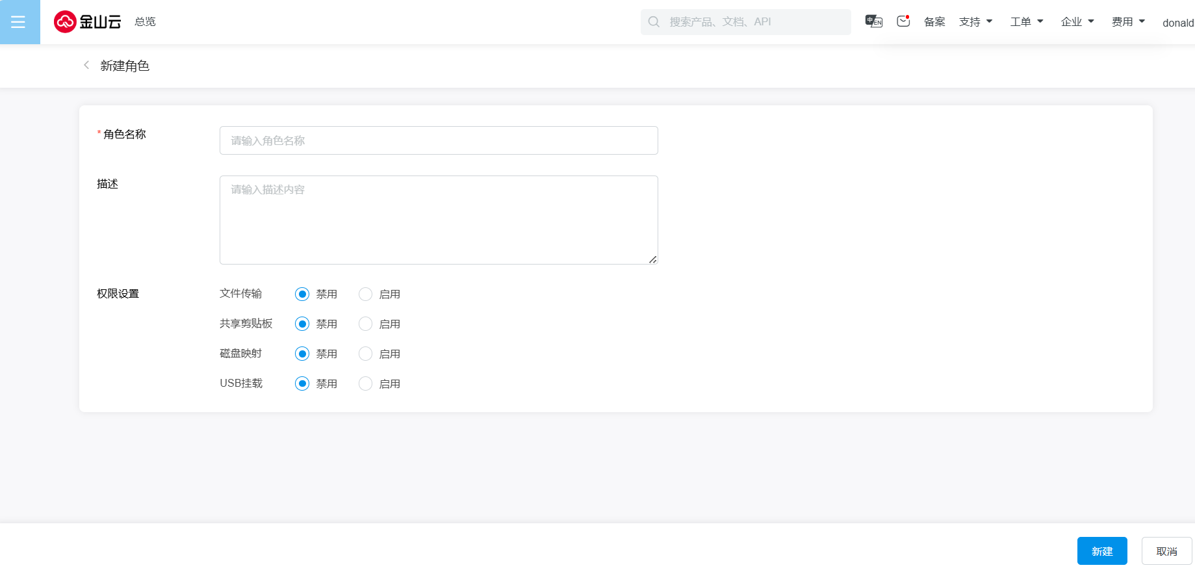
Task: Switch language with the translate icon
Action: coord(874,21)
